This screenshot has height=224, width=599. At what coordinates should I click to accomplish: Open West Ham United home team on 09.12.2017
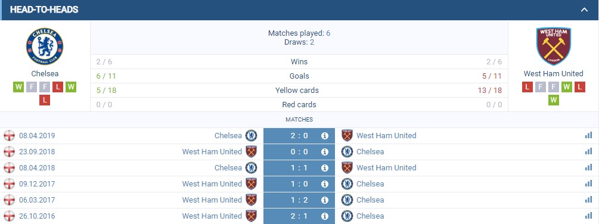coord(212,184)
